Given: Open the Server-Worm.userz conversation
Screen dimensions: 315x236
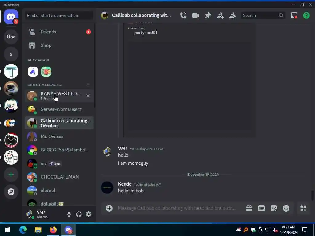Looking at the screenshot, I should (x=59, y=109).
